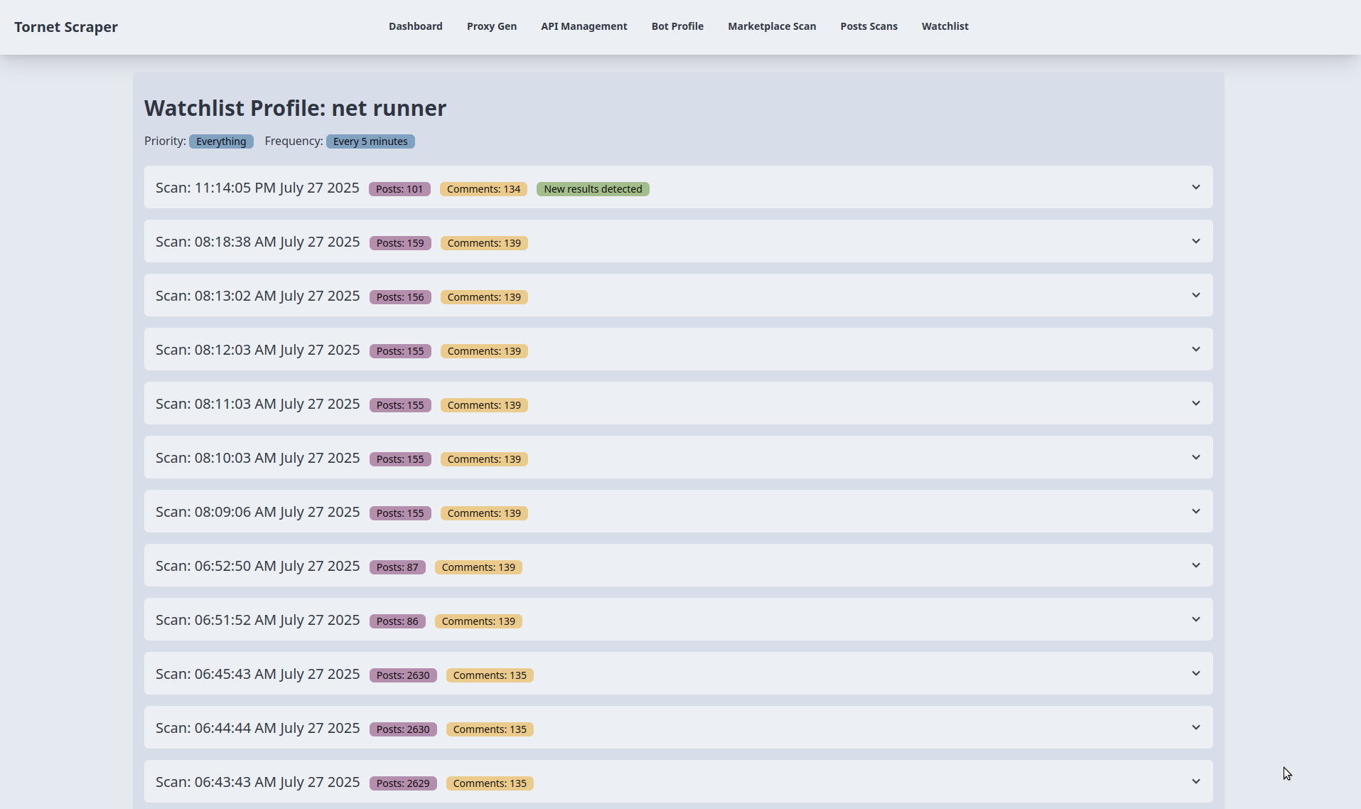1361x809 pixels.
Task: Navigate to Bot Profile
Action: (677, 26)
